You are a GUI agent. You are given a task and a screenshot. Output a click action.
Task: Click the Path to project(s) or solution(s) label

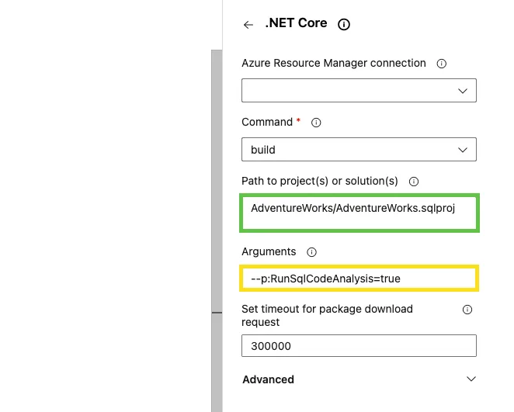click(x=320, y=181)
